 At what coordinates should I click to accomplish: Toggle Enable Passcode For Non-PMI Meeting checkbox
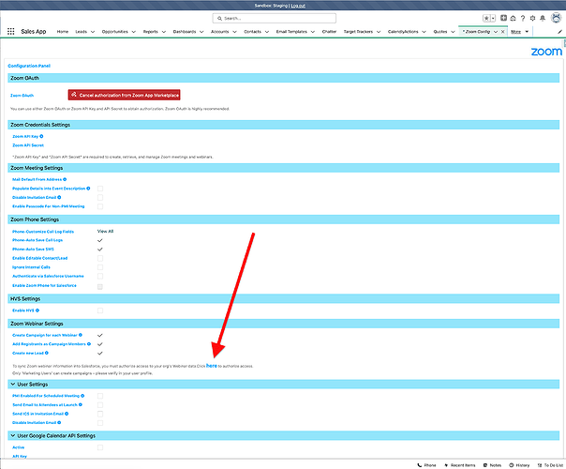[x=100, y=206]
